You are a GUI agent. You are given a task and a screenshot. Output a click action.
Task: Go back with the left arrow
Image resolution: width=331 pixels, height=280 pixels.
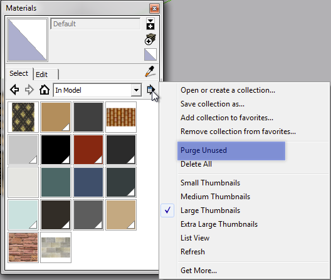tap(14, 90)
